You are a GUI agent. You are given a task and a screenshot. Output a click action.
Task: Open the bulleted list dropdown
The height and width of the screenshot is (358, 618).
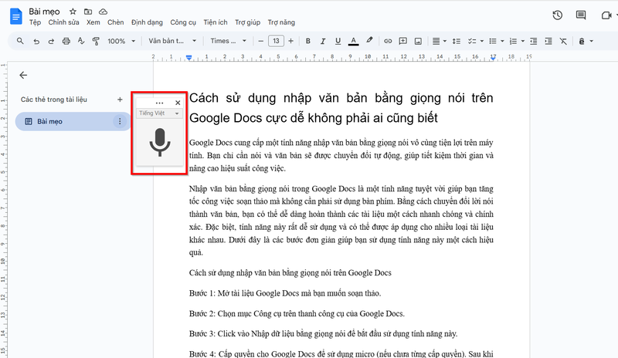click(496, 41)
